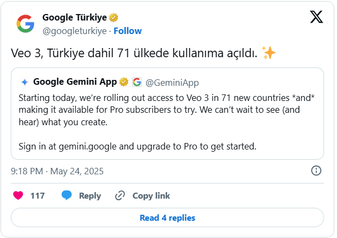Image resolution: width=337 pixels, height=238 pixels.
Task: Open the X logo at top right
Action: click(317, 17)
